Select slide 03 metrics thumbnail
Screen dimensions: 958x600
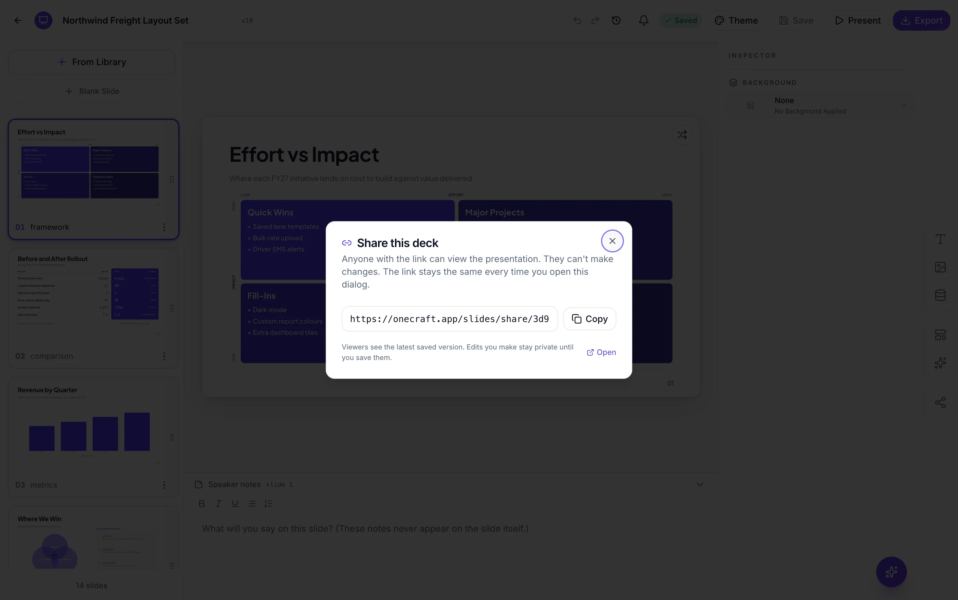click(94, 437)
